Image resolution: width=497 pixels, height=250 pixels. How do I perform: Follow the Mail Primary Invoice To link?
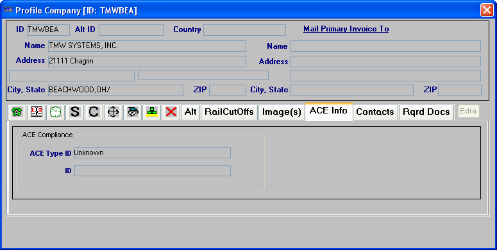click(346, 29)
